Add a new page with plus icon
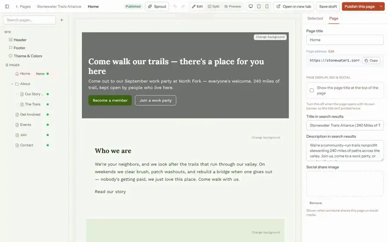The image size is (388, 242). pyautogui.click(x=62, y=20)
